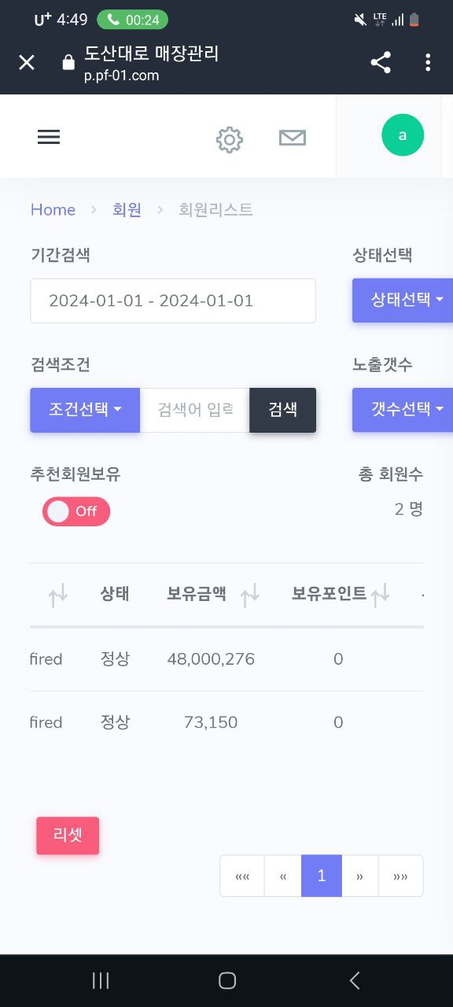Select the 회원 breadcrumb link
The image size is (453, 1007).
coord(127,210)
